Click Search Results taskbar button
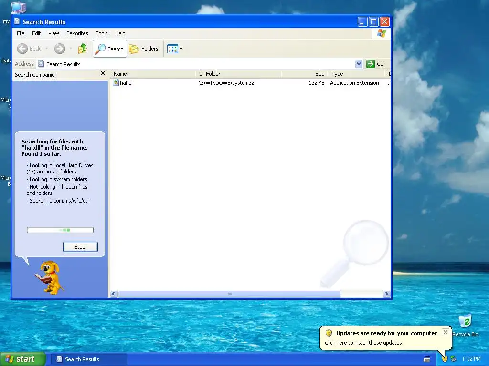 pos(88,359)
